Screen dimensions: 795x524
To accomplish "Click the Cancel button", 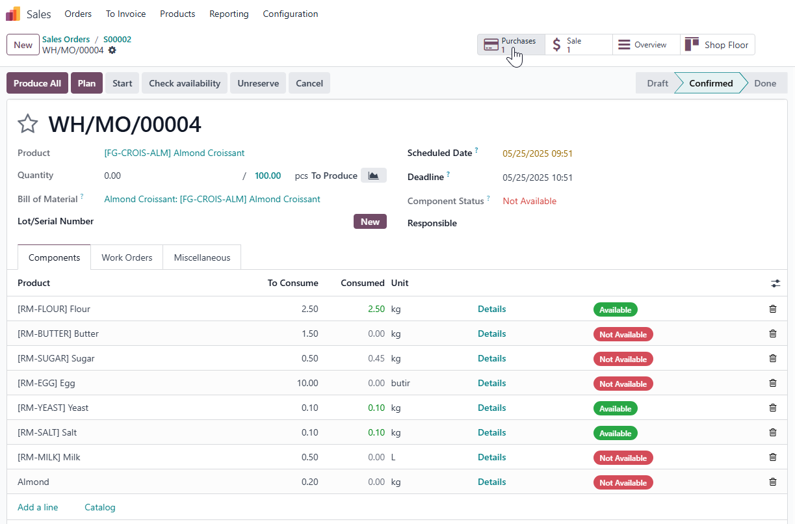I will 309,83.
